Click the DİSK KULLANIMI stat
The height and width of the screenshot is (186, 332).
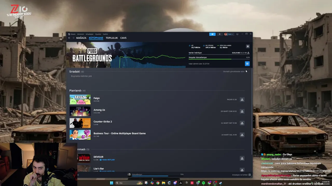point(224,47)
